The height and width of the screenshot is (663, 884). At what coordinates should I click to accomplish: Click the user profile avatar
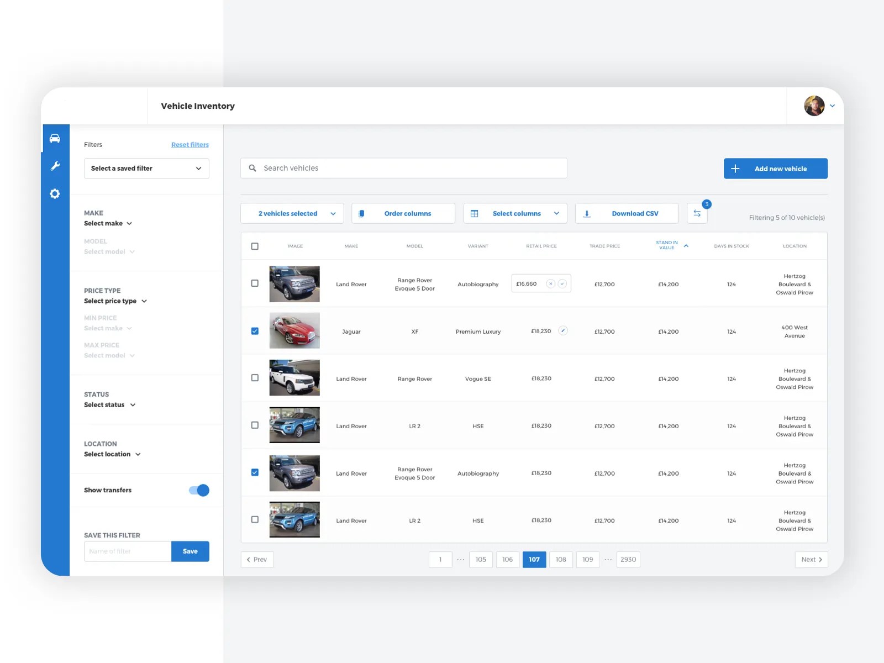(814, 106)
